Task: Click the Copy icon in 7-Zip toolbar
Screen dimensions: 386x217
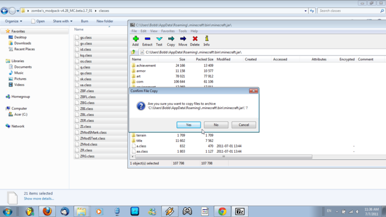Action: click(171, 41)
